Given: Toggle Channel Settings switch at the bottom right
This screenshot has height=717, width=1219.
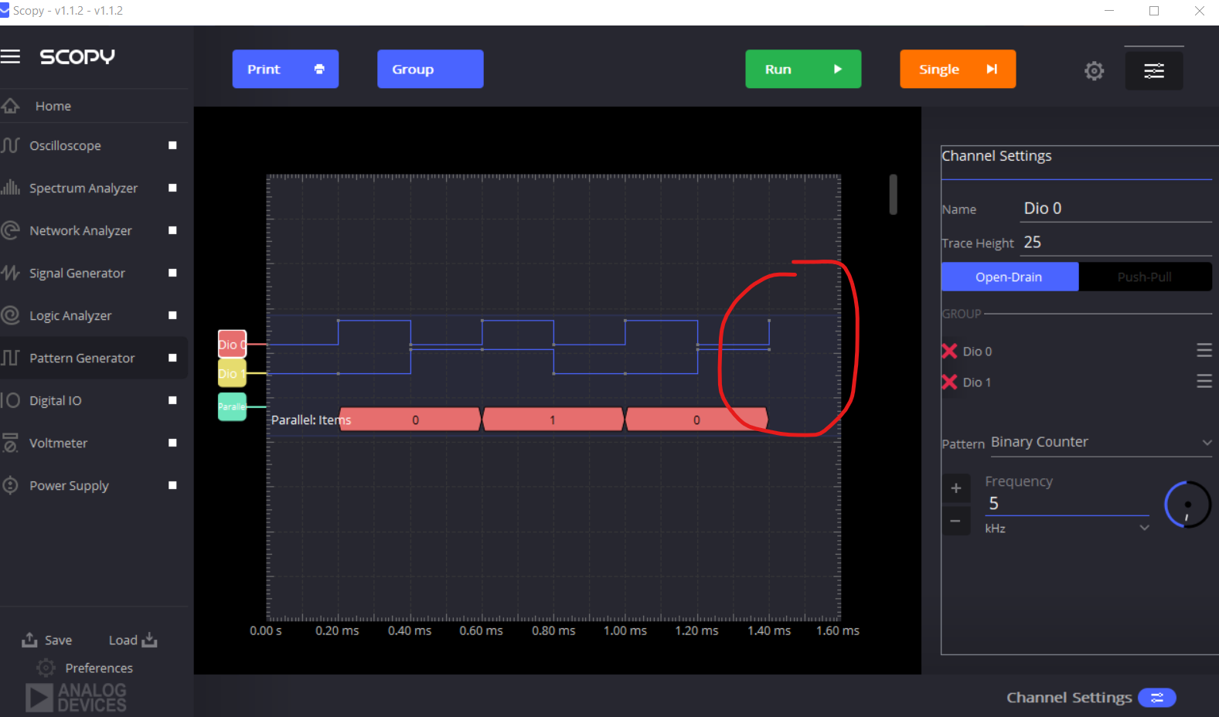Looking at the screenshot, I should tap(1157, 698).
